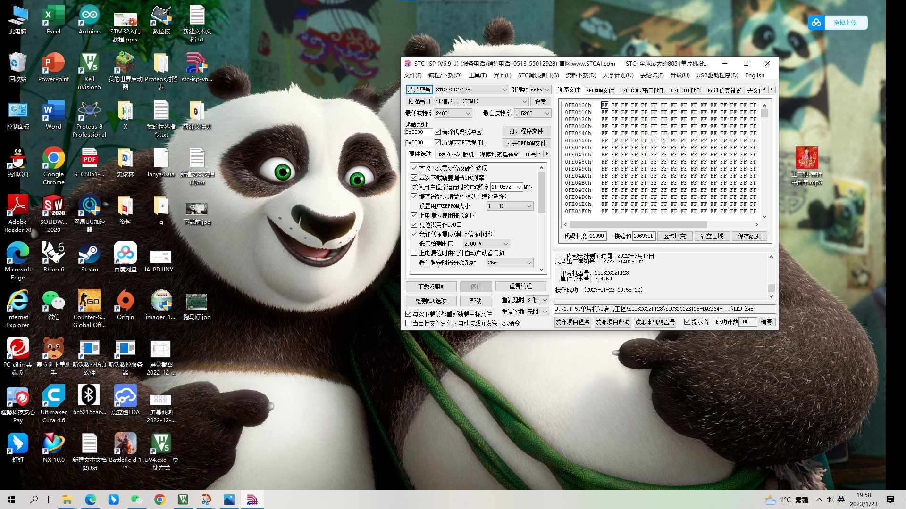
Task: Switch to EEPROM文件 tab
Action: click(x=600, y=90)
